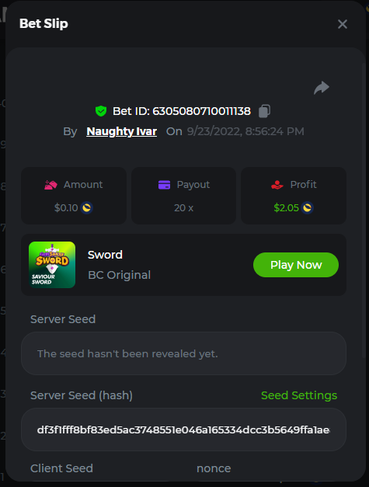
Task: Click the 20 x payout value
Action: pos(183,208)
